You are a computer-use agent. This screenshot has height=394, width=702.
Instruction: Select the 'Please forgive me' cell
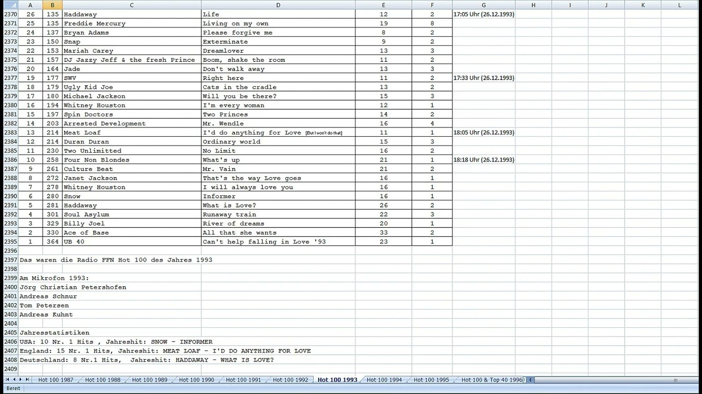[278, 33]
